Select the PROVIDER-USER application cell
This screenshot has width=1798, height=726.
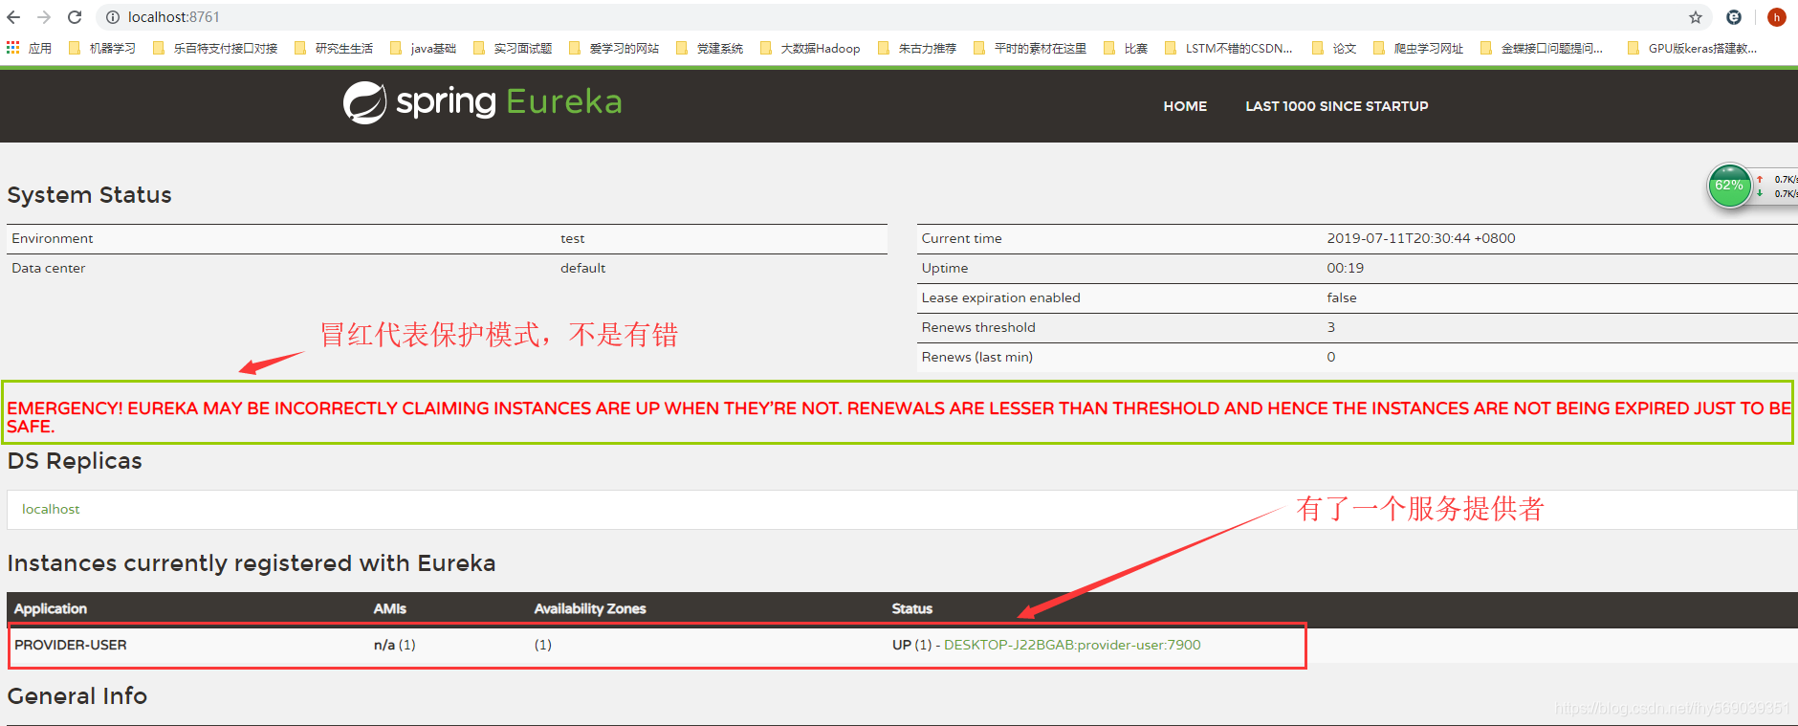click(x=71, y=646)
